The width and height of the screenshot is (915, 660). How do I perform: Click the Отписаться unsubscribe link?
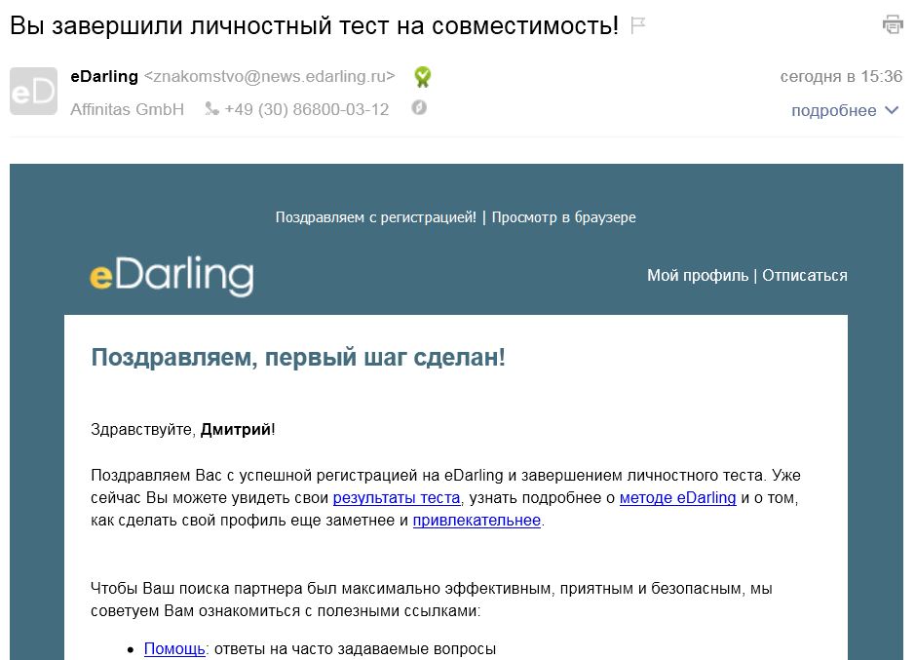[805, 275]
